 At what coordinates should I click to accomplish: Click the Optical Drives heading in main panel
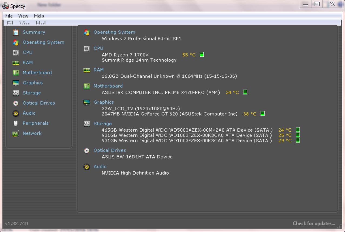click(110, 150)
